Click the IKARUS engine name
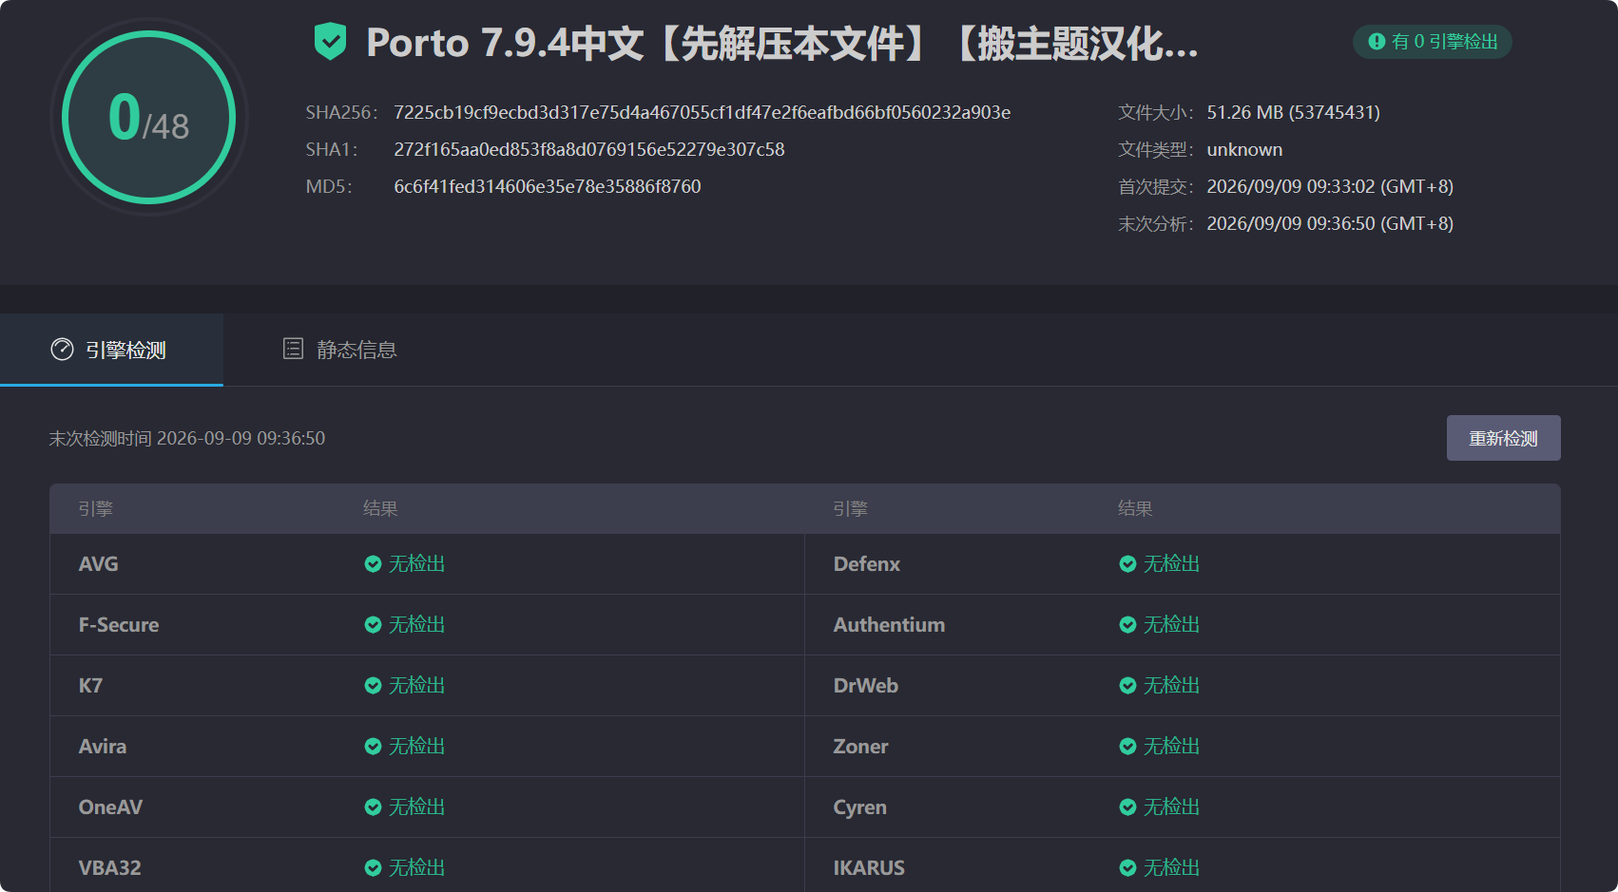 [869, 868]
